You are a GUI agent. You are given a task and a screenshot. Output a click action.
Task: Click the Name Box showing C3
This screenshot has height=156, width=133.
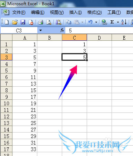[19, 30]
